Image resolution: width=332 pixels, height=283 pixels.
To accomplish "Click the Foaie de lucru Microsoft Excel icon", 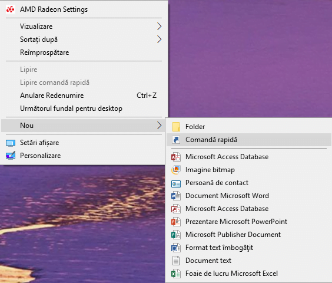I will pos(176,274).
